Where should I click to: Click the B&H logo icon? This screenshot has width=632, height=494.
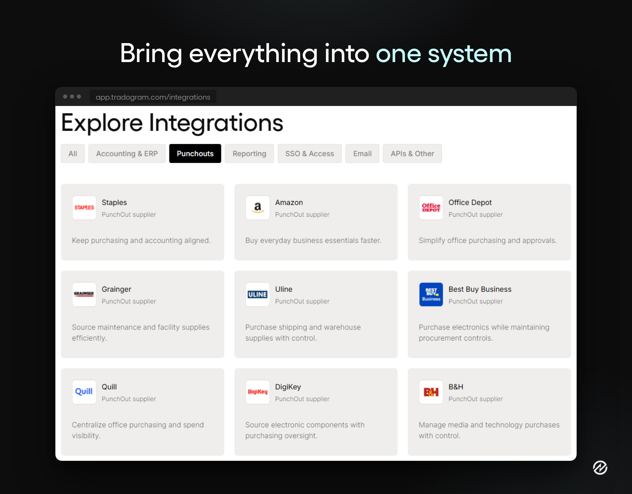[x=431, y=392]
